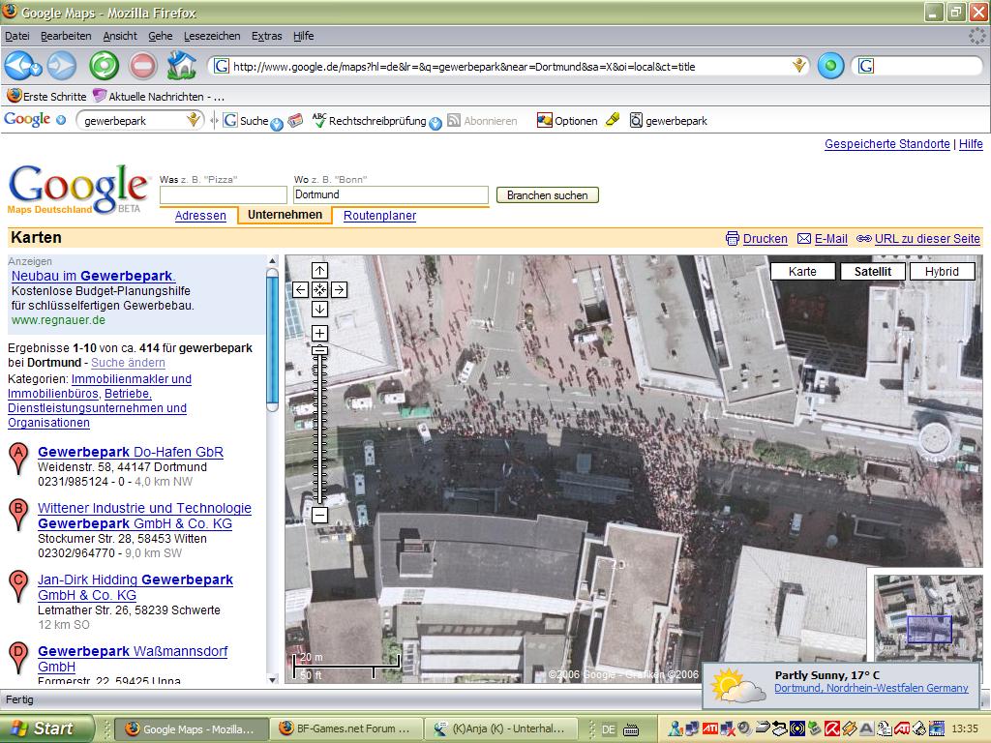Image resolution: width=991 pixels, height=743 pixels.
Task: Click the red marker C icon
Action: [18, 585]
